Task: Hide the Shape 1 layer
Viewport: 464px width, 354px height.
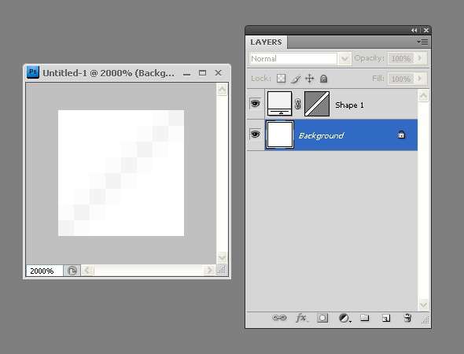Action: coord(255,104)
